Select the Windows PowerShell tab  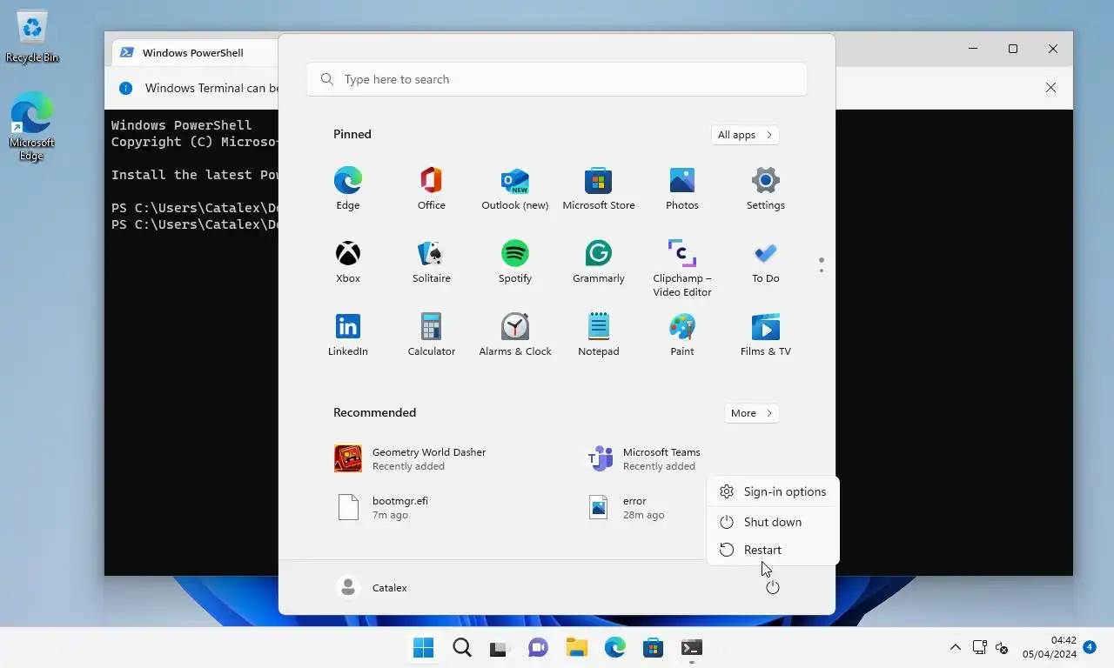pyautogui.click(x=193, y=52)
